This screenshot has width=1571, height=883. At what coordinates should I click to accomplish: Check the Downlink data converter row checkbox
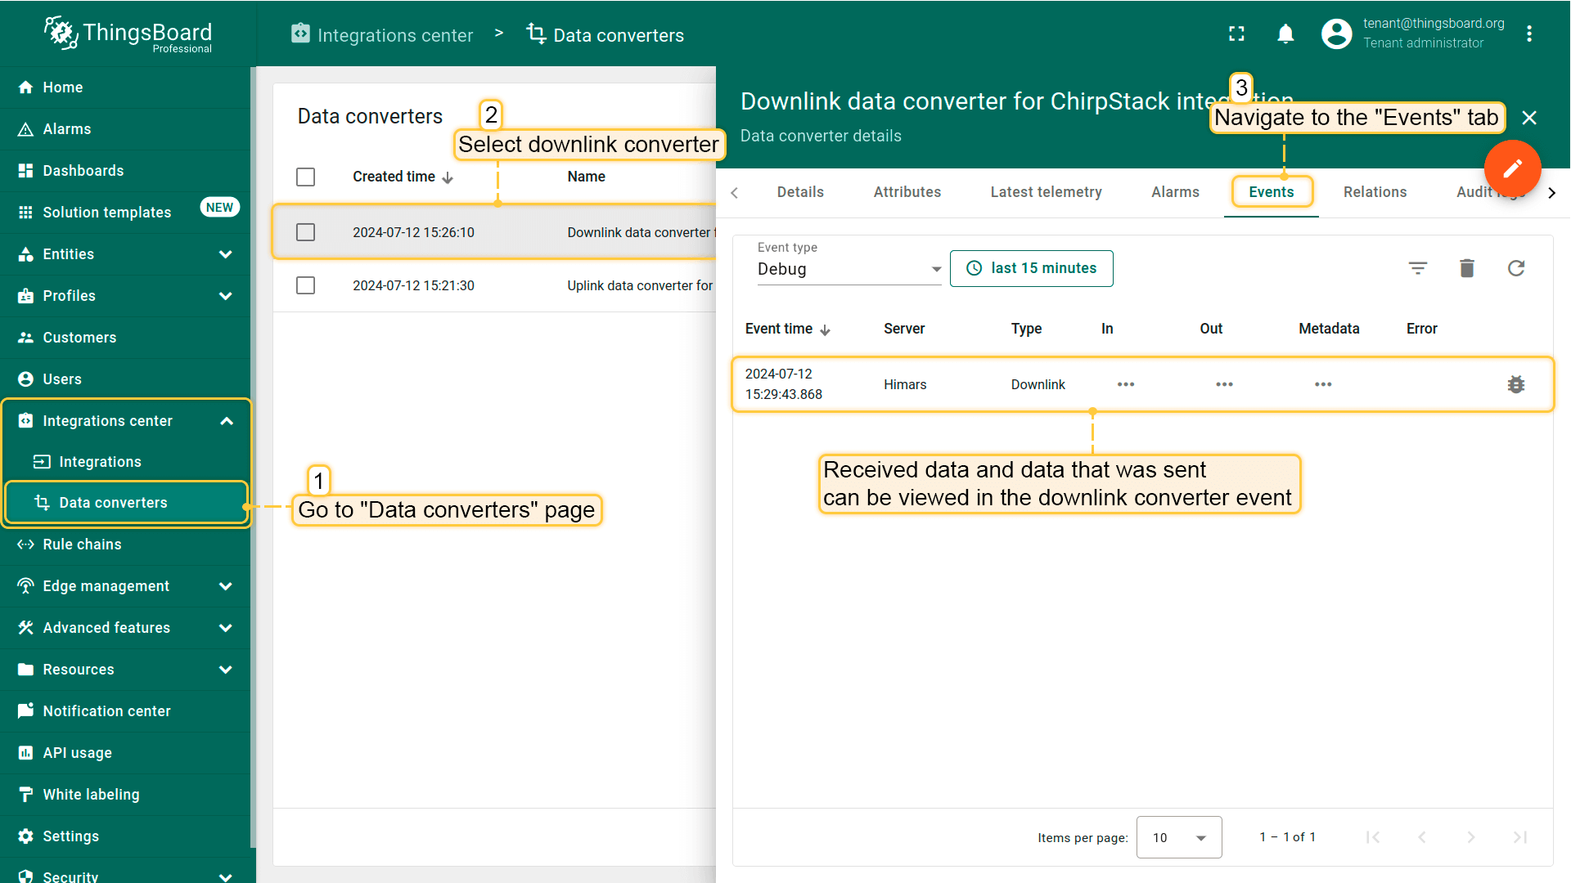coord(305,232)
